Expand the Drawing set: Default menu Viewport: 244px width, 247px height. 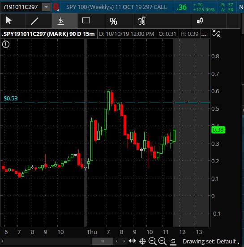(x=211, y=241)
